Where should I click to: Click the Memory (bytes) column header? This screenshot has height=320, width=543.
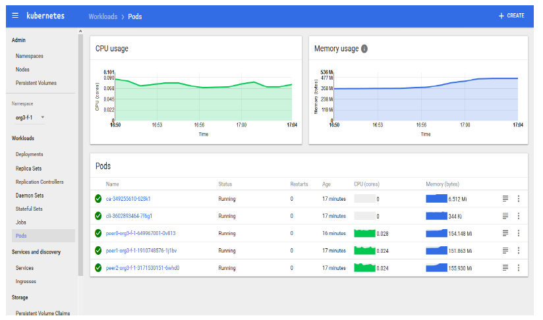pyautogui.click(x=443, y=184)
